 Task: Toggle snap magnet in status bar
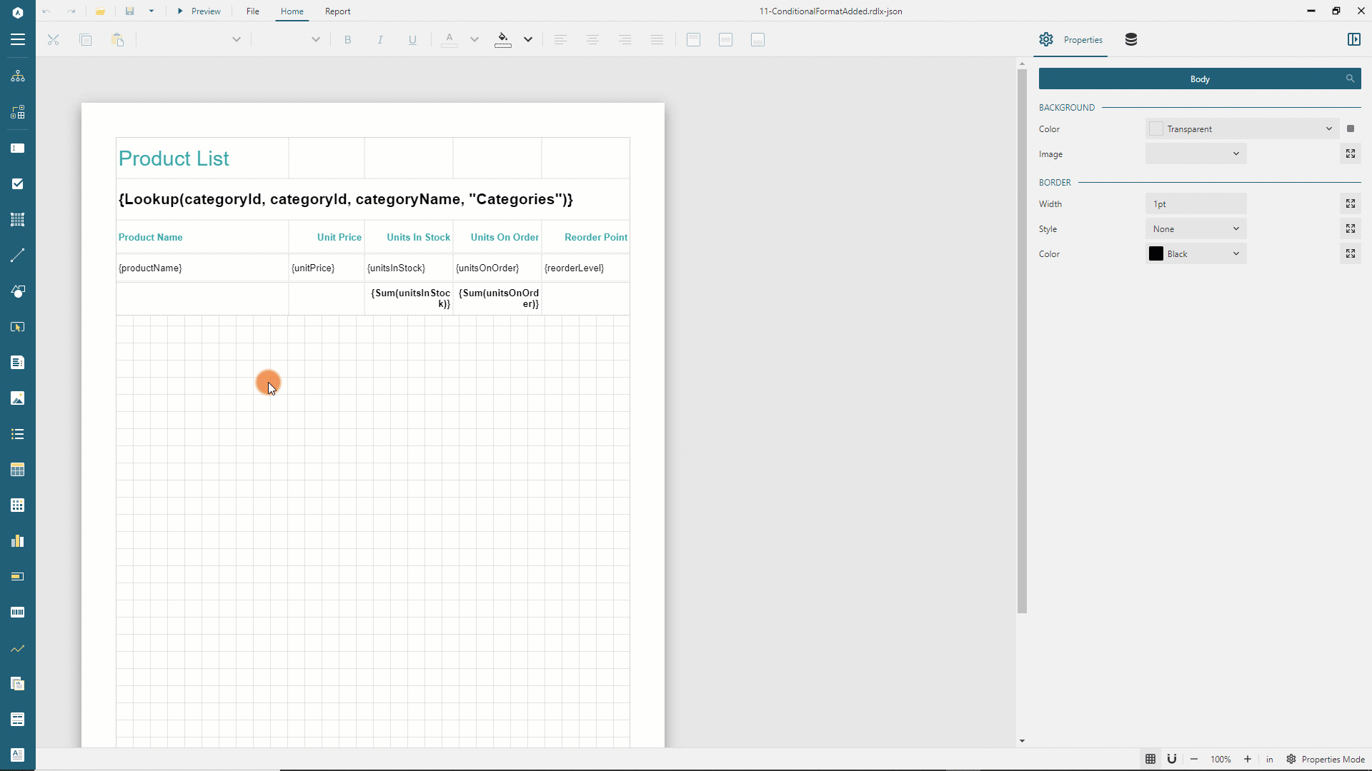point(1172,759)
